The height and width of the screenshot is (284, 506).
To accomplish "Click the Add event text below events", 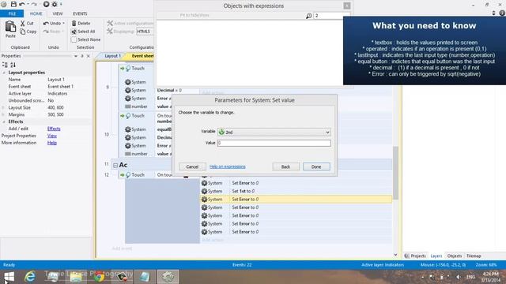I will [122, 248].
